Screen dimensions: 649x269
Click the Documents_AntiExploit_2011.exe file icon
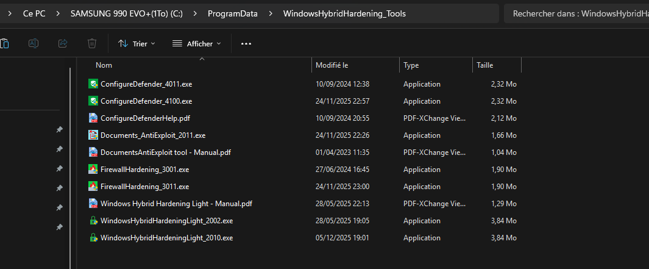[x=93, y=135]
